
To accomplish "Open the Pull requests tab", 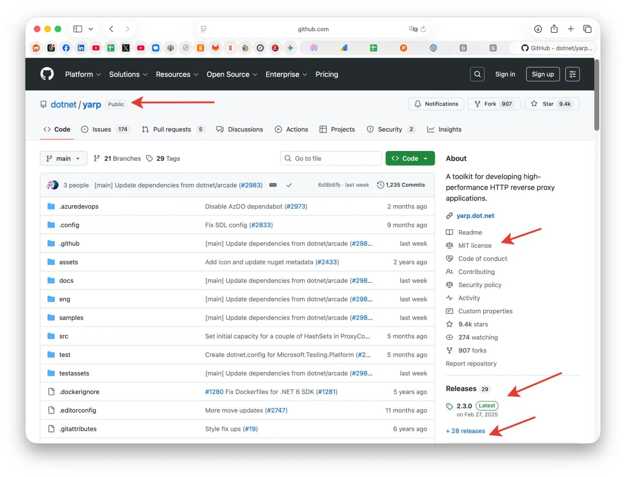I will pyautogui.click(x=172, y=130).
